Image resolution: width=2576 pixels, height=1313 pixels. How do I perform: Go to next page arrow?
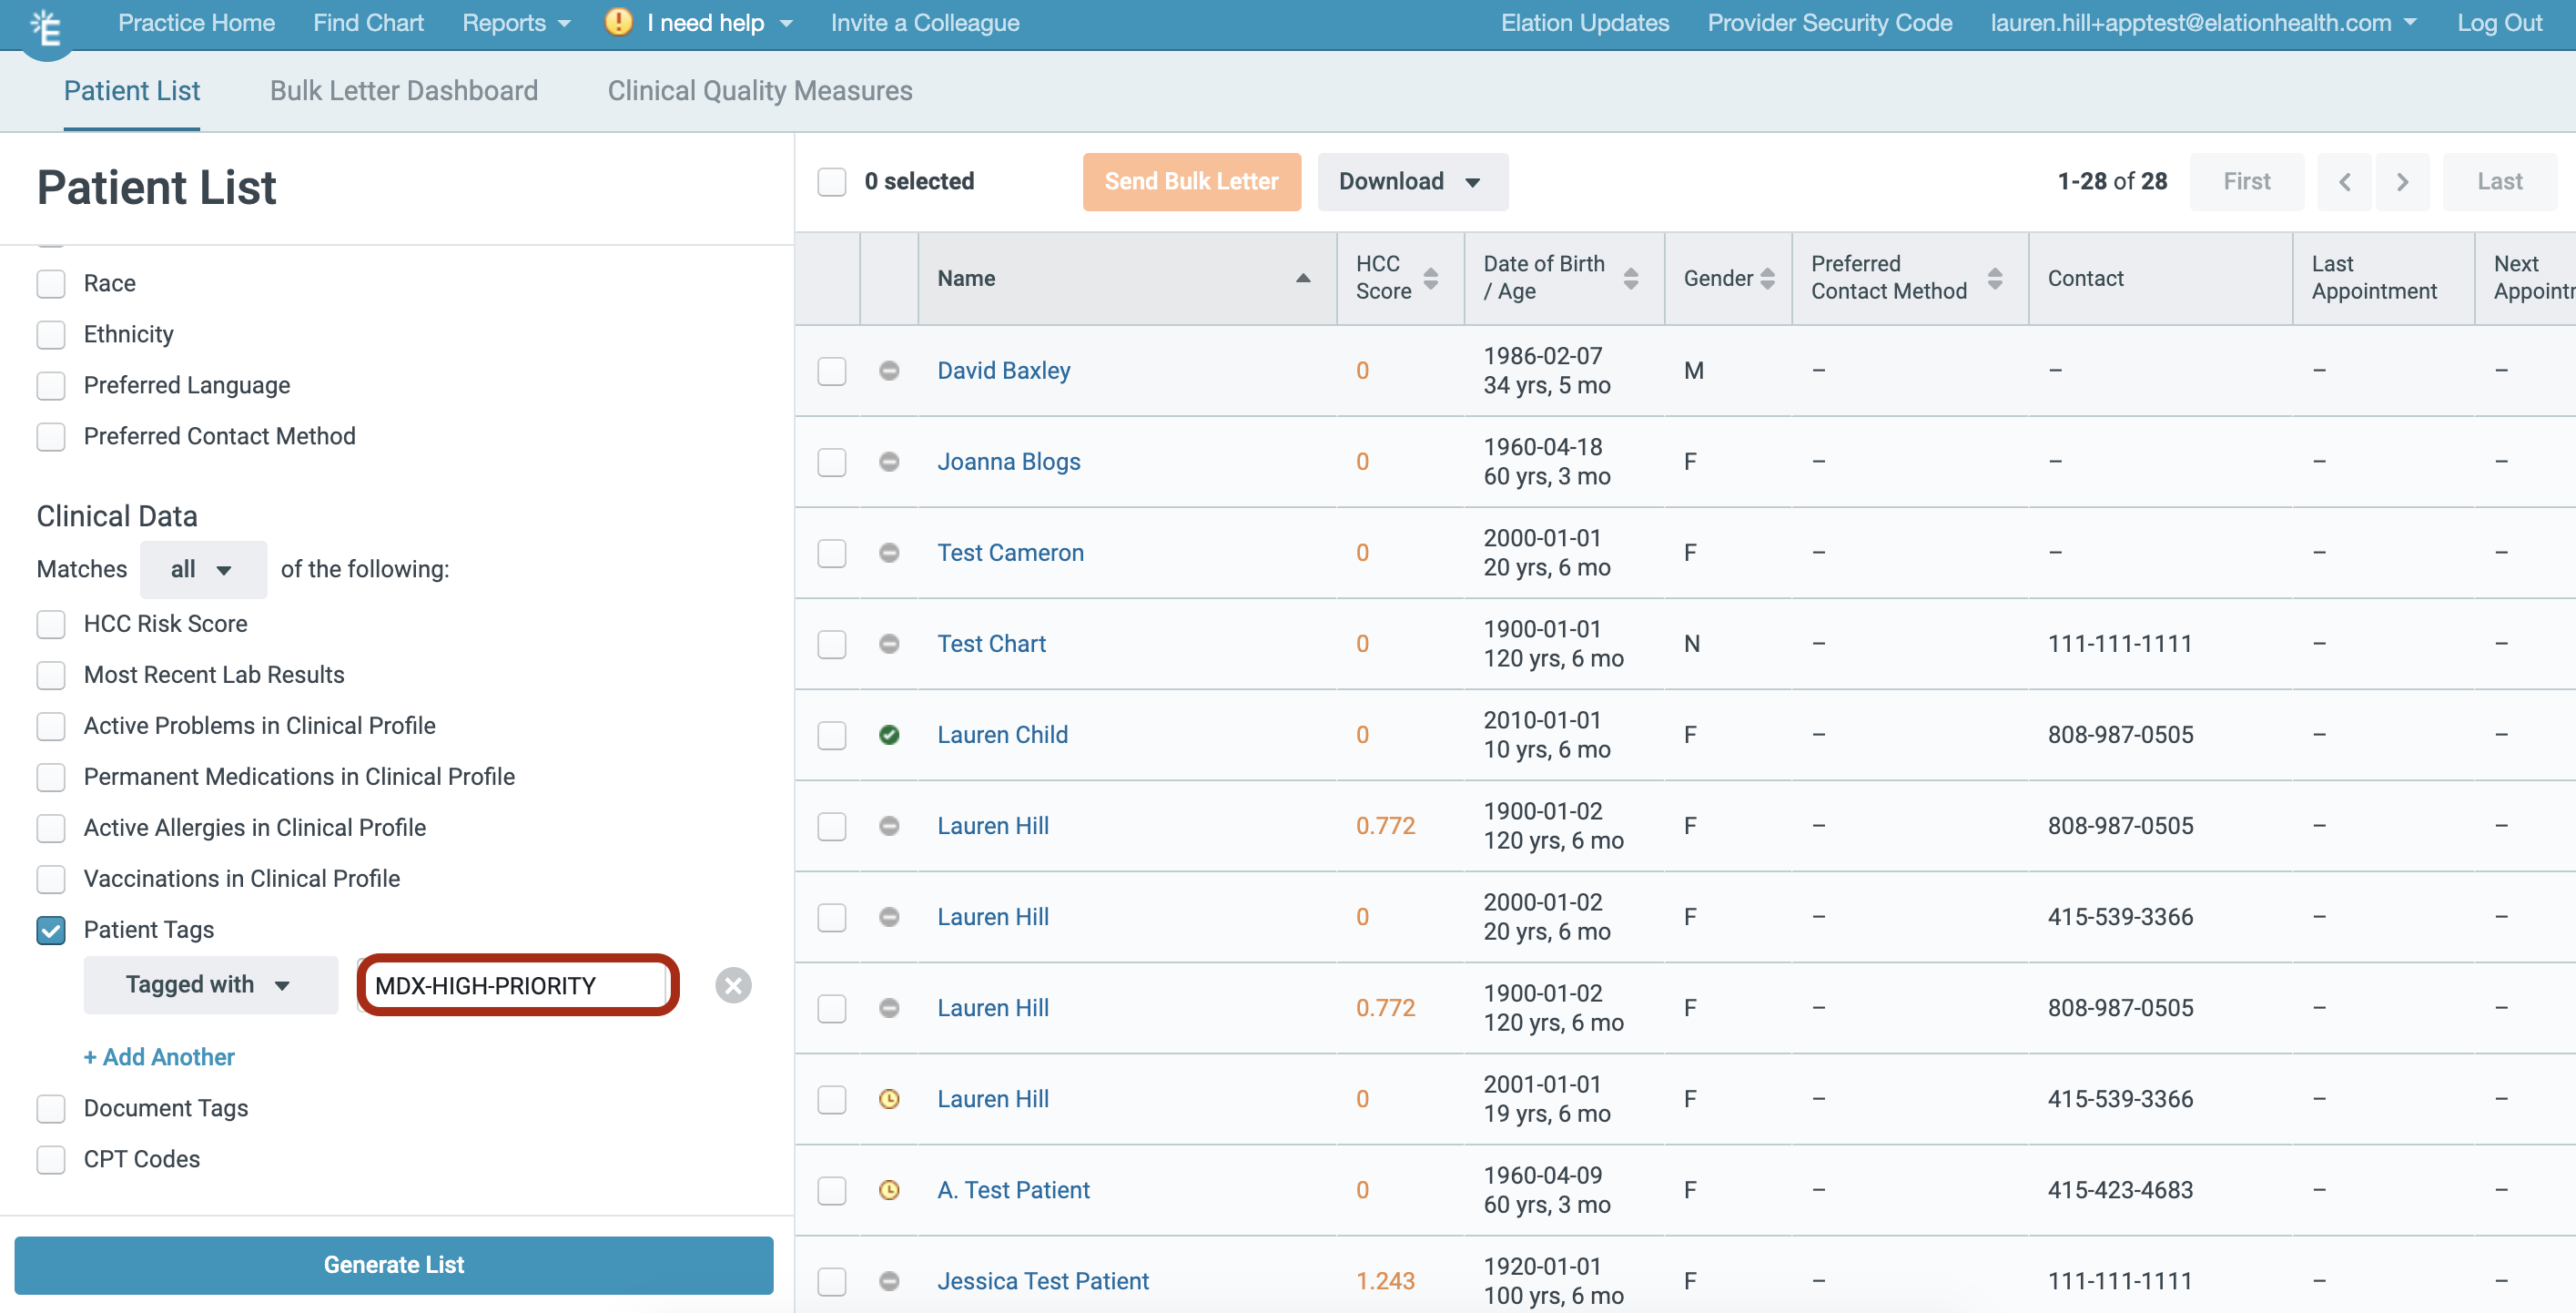coord(2402,182)
